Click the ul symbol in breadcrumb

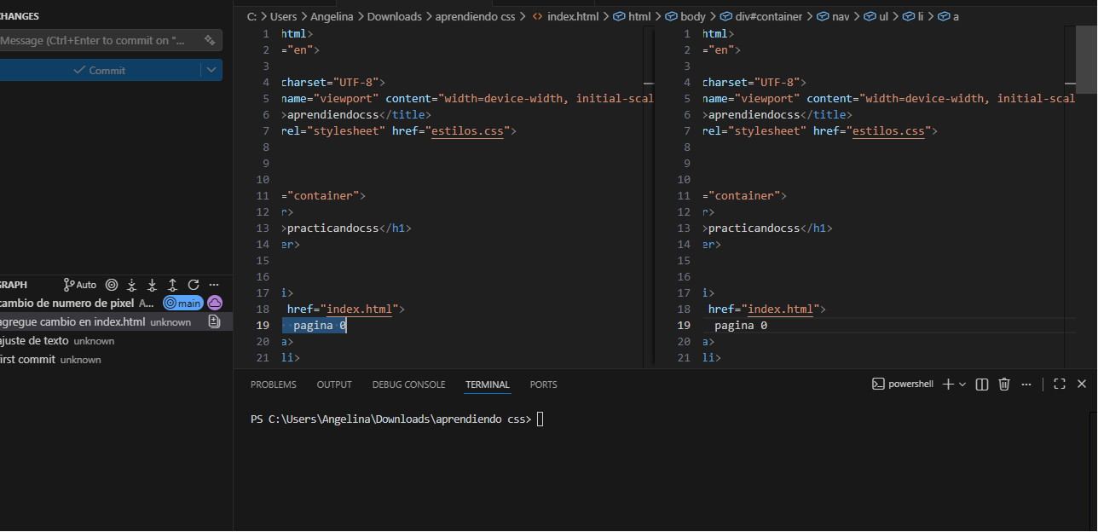884,16
